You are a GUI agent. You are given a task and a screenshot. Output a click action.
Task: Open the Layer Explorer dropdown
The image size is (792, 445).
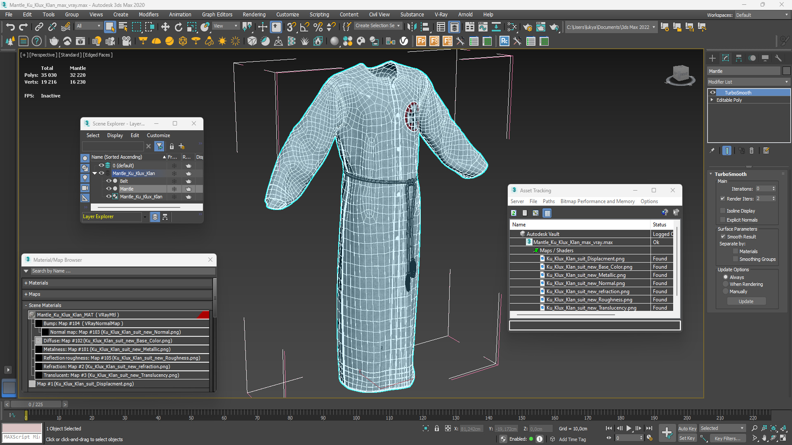pos(145,217)
